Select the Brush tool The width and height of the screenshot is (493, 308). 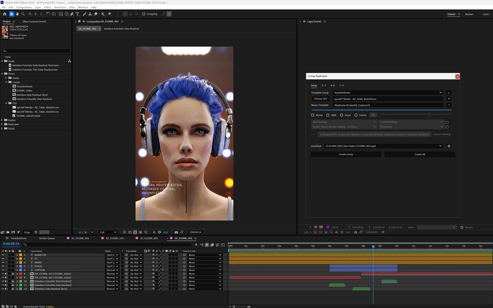(x=84, y=14)
